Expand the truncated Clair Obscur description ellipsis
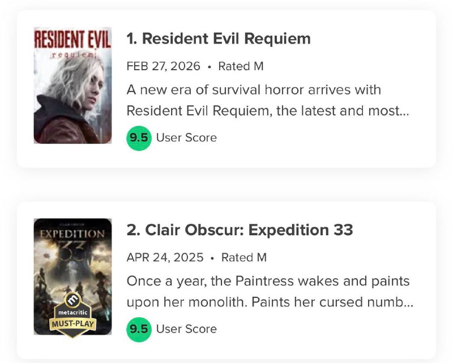The image size is (453, 363). [x=408, y=302]
